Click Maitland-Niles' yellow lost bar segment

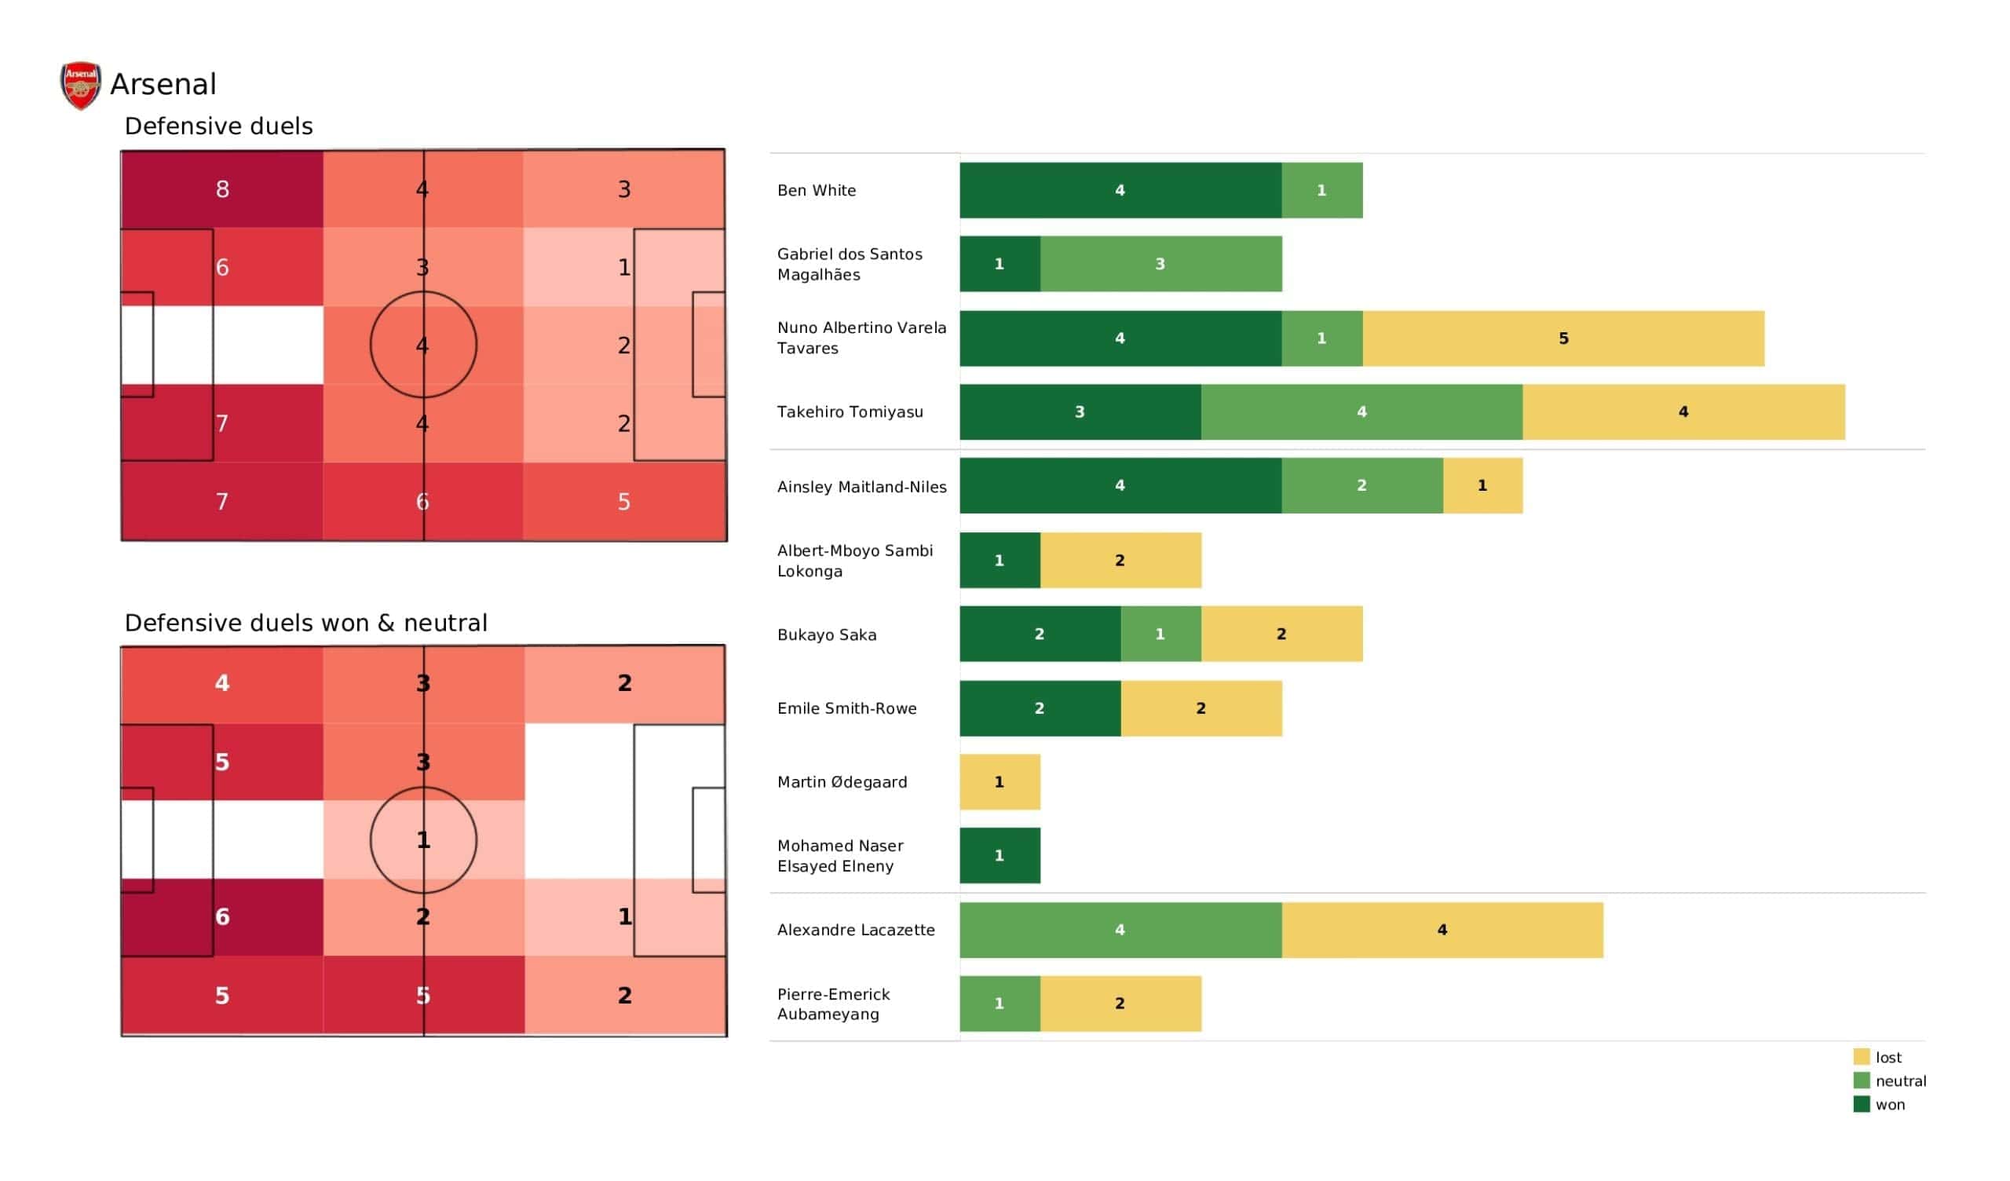1482,485
